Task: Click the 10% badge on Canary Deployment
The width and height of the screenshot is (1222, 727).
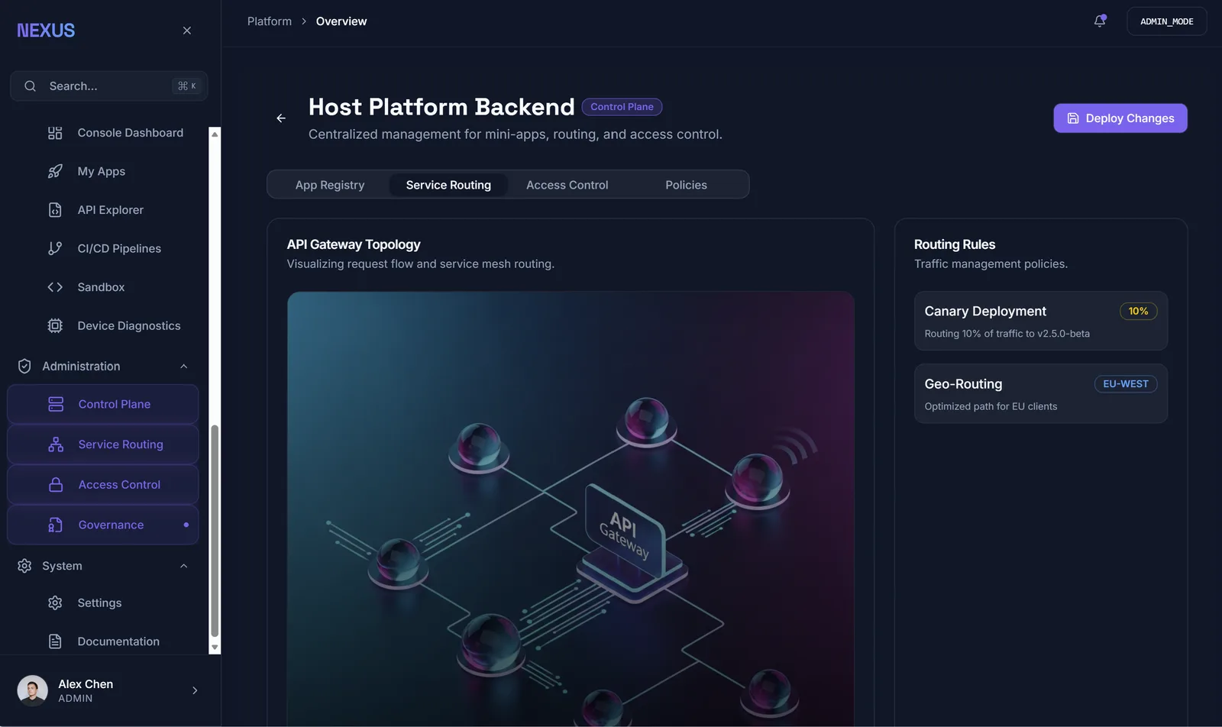Action: pos(1138,311)
